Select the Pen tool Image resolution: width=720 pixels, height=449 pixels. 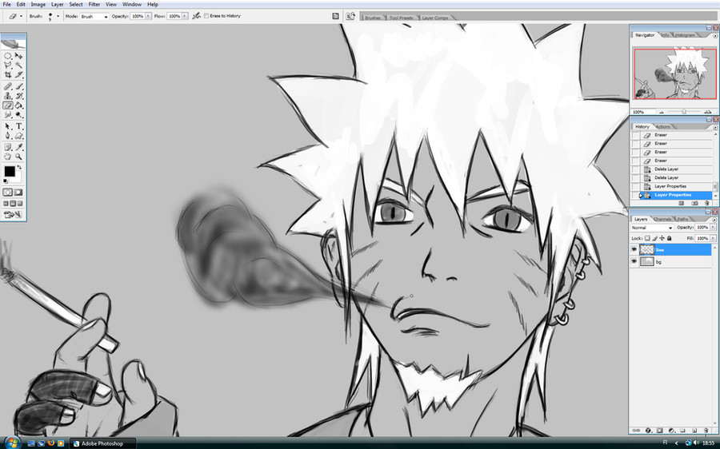(8, 136)
